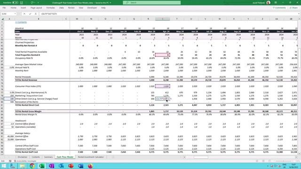Click the 'Average Open Market Value' label
Screen dimensions: 301x169
tap(29, 64)
